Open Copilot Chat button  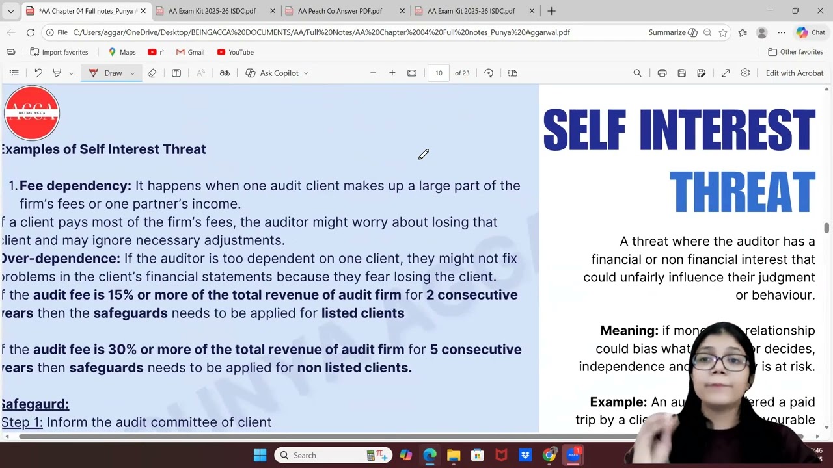(x=811, y=32)
